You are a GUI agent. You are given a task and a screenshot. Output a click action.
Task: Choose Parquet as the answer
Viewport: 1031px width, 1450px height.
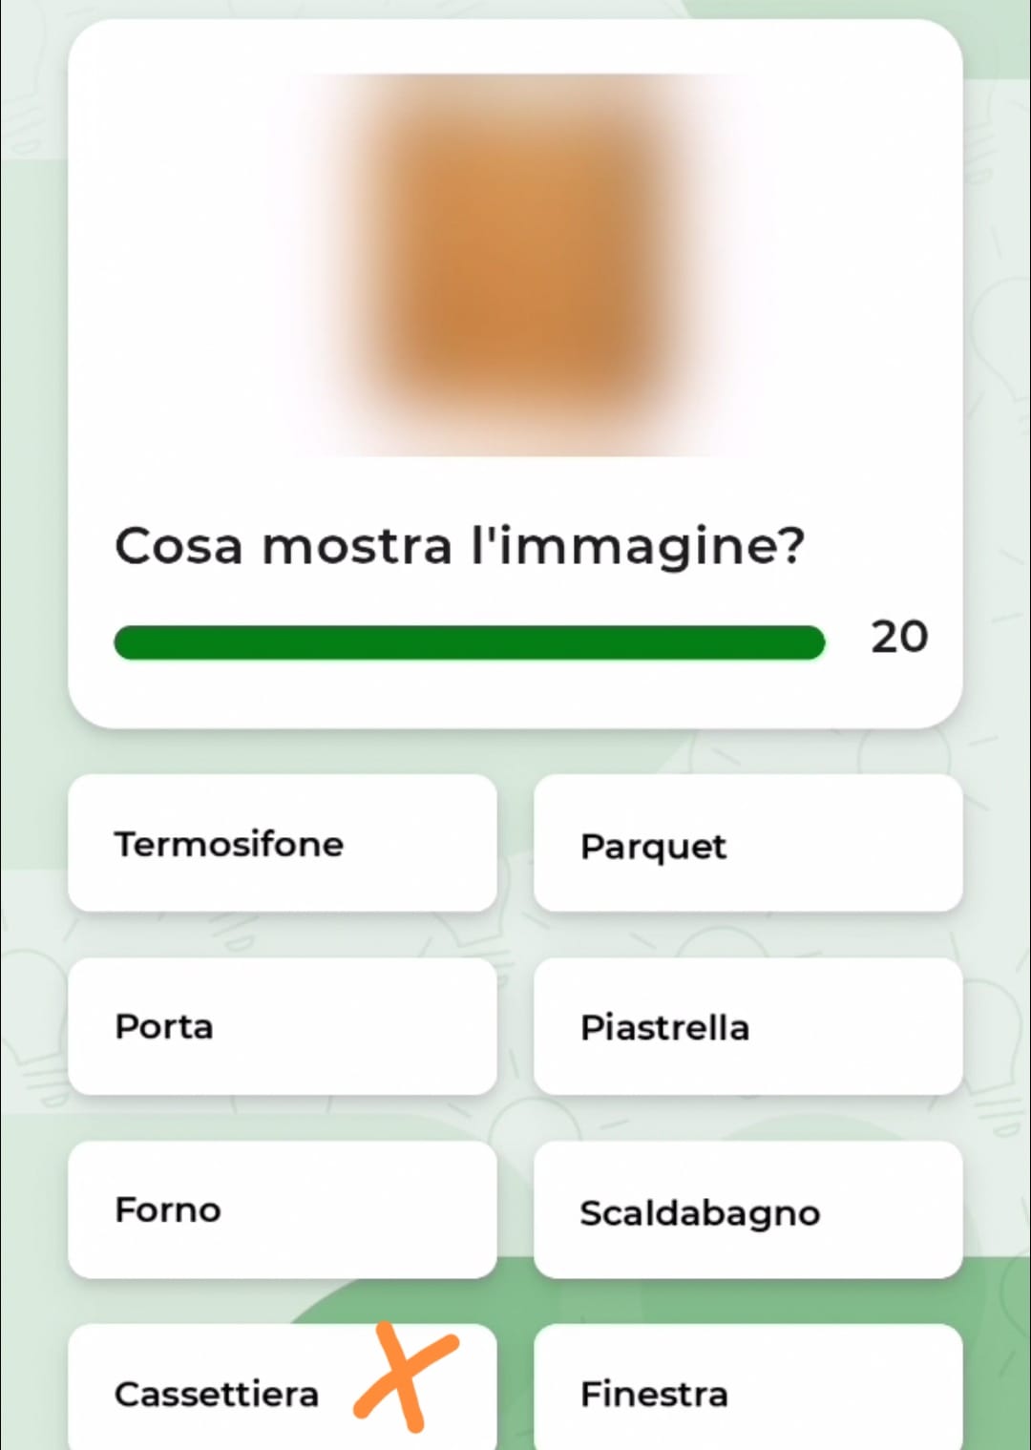747,845
